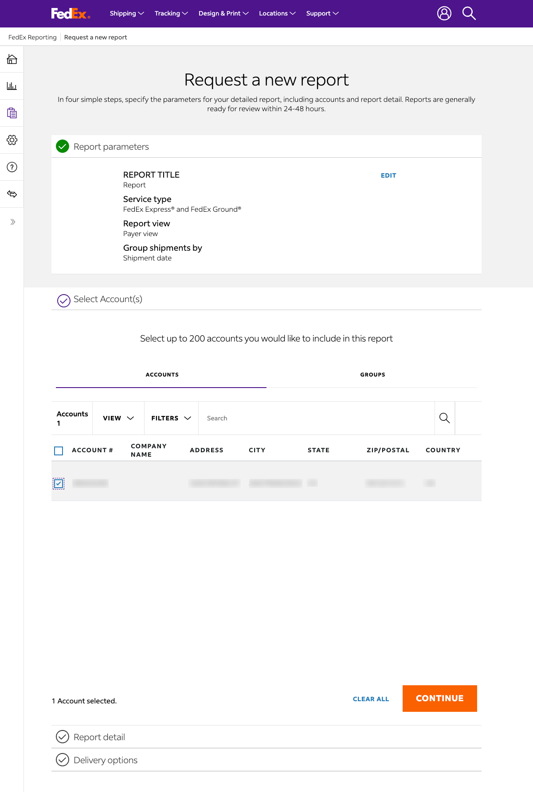Viewport: 533px width, 792px height.
Task: Open the sidebar home icon
Action: pyautogui.click(x=12, y=59)
